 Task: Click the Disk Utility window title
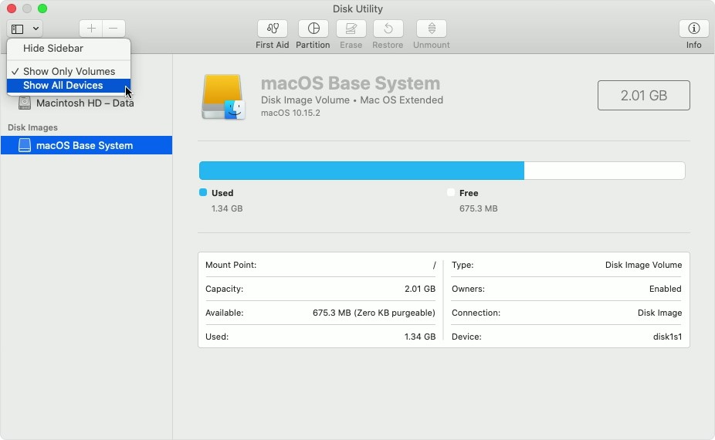[x=357, y=8]
